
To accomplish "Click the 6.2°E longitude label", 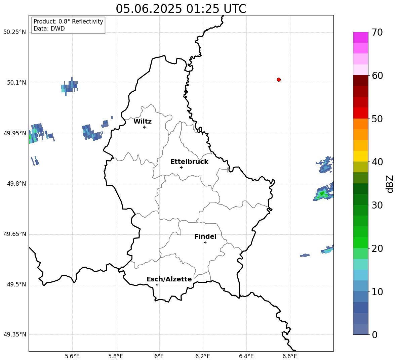I will [x=203, y=356].
